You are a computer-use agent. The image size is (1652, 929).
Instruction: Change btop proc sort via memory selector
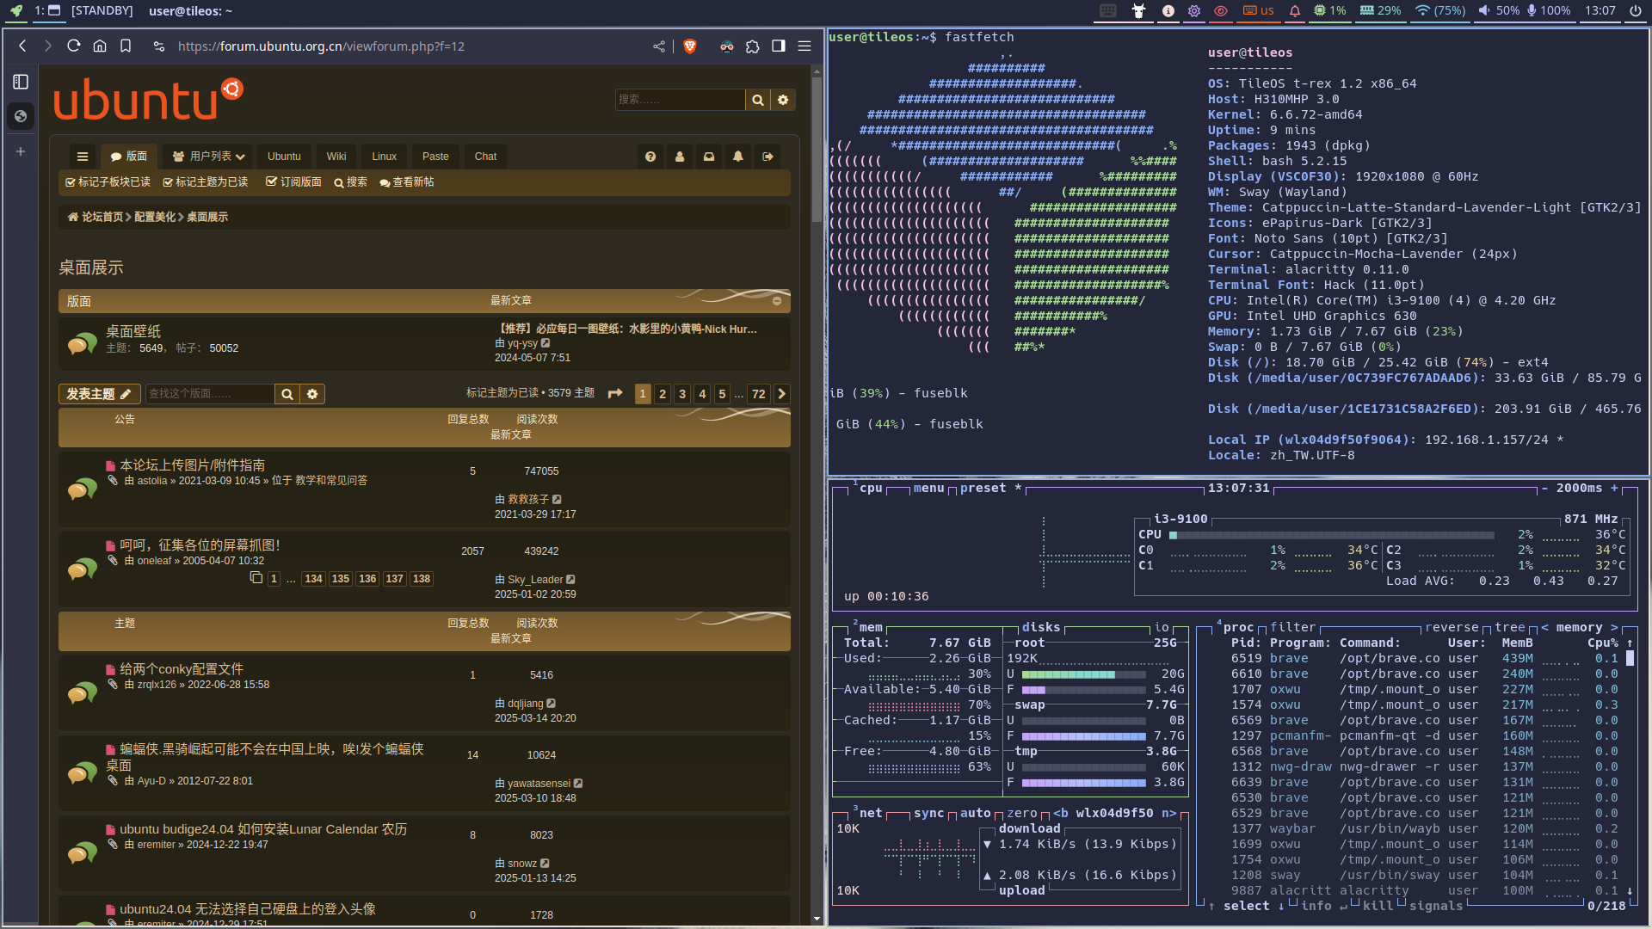[x=1579, y=627]
